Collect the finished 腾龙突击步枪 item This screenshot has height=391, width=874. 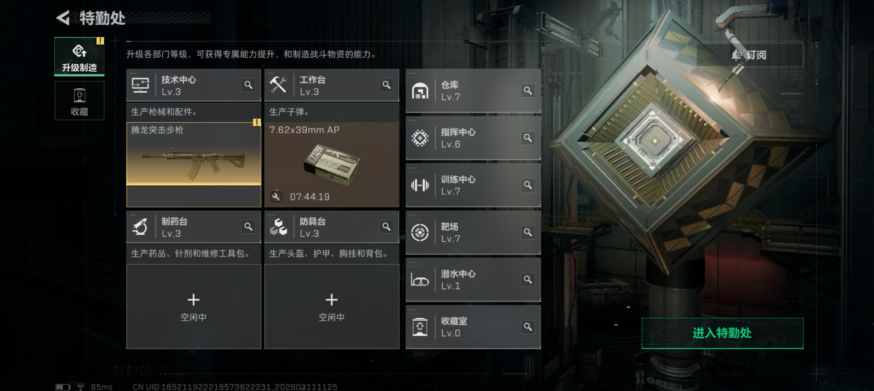point(193,165)
